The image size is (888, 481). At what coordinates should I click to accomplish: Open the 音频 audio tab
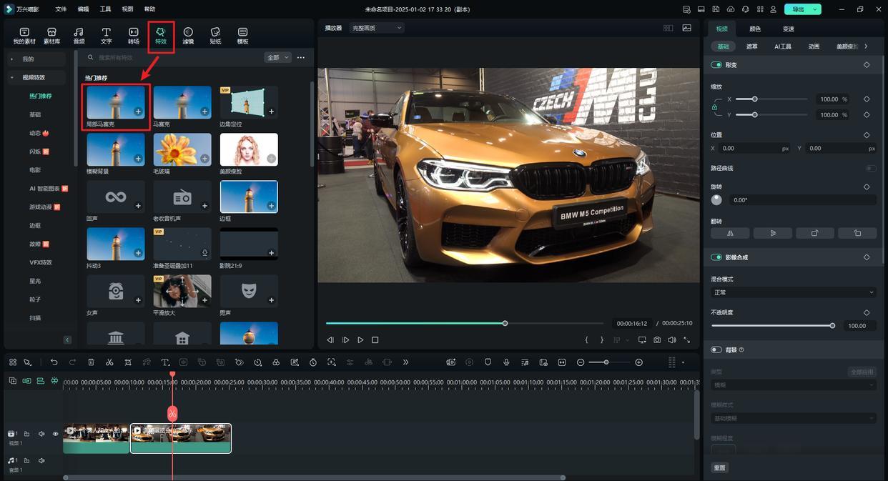[x=79, y=36]
